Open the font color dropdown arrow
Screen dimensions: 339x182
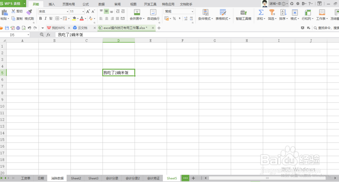[x=85, y=19]
